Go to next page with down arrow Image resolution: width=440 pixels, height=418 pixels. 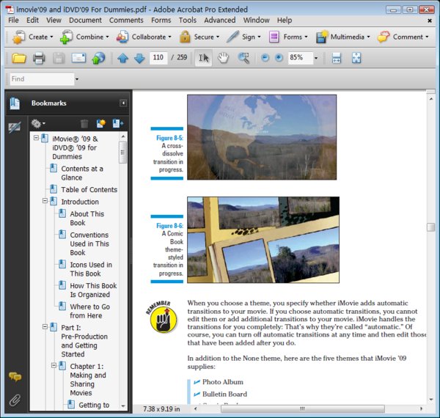139,58
